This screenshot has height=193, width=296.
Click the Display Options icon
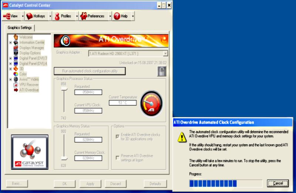coord(16,53)
